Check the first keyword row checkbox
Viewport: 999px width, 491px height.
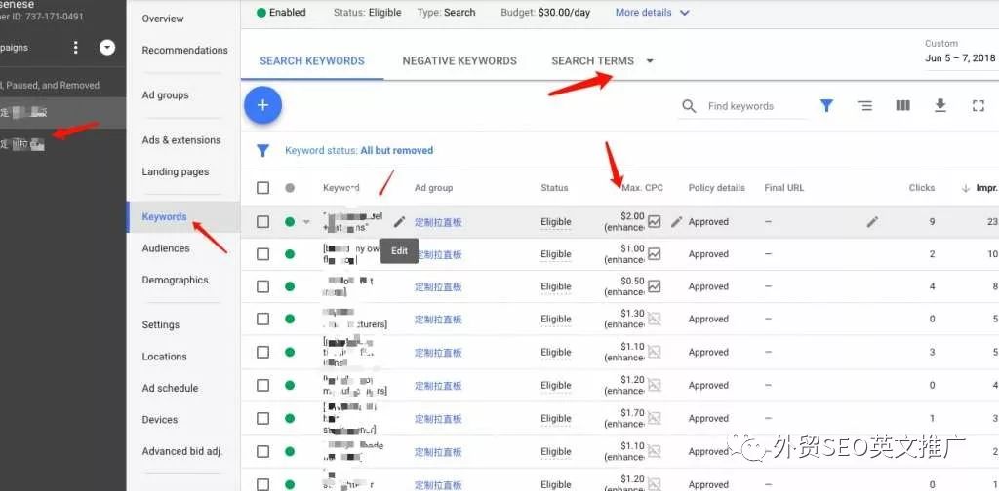tap(262, 222)
